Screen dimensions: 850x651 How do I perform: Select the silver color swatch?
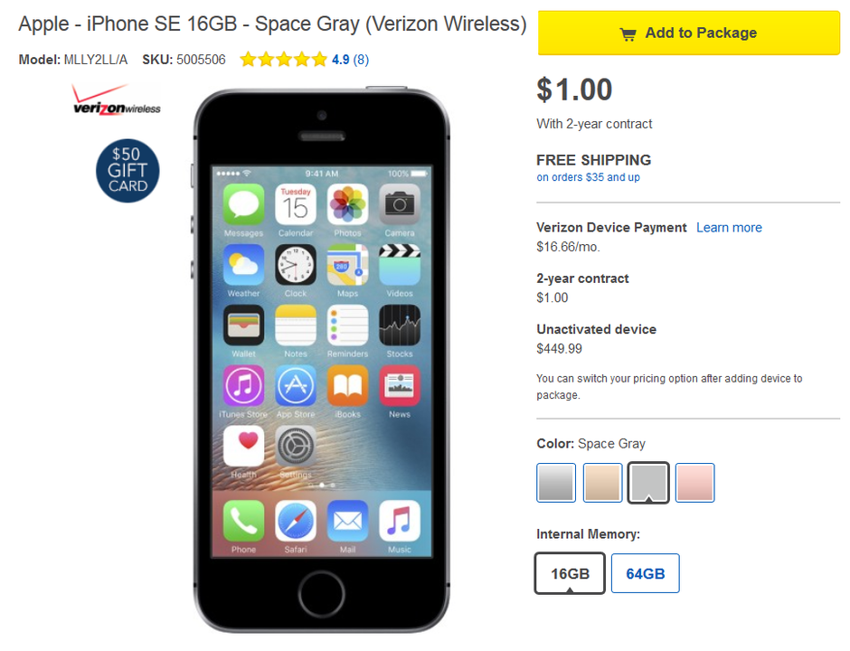(556, 483)
